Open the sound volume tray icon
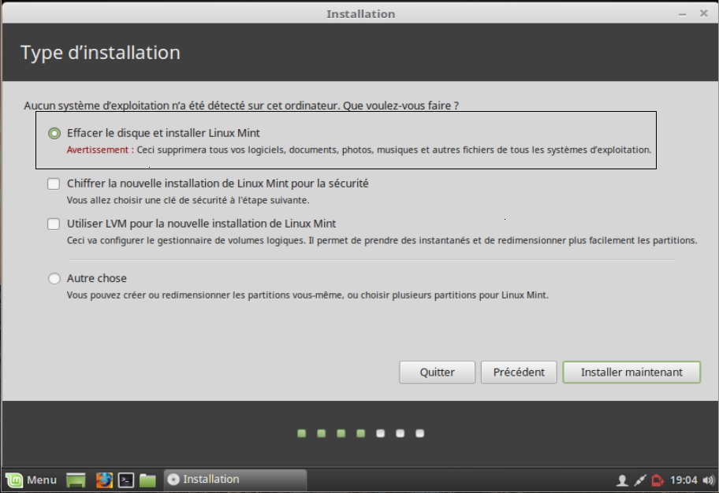The height and width of the screenshot is (493, 719). click(x=709, y=480)
